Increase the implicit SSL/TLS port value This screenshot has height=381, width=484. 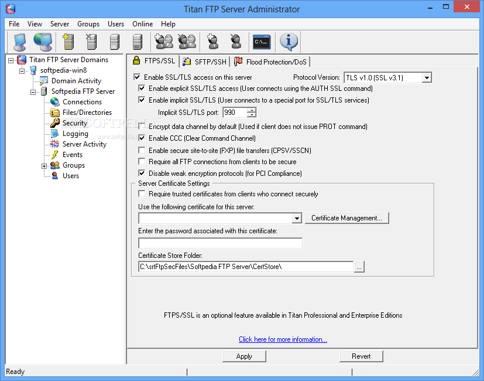(x=252, y=110)
